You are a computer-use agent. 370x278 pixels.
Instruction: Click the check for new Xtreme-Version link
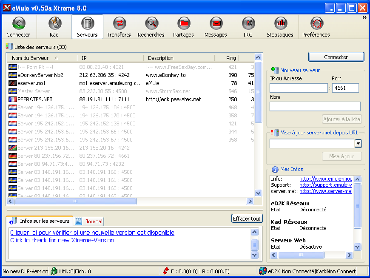(x=62, y=240)
